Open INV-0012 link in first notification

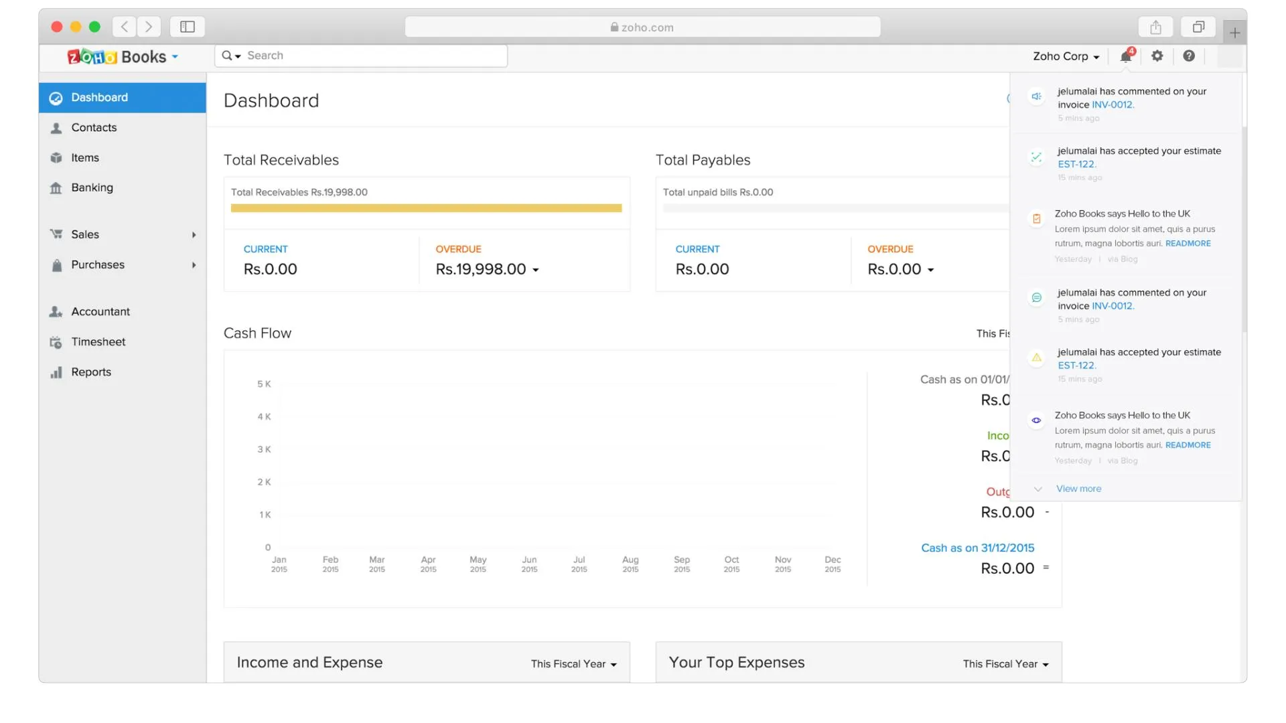coord(1113,104)
